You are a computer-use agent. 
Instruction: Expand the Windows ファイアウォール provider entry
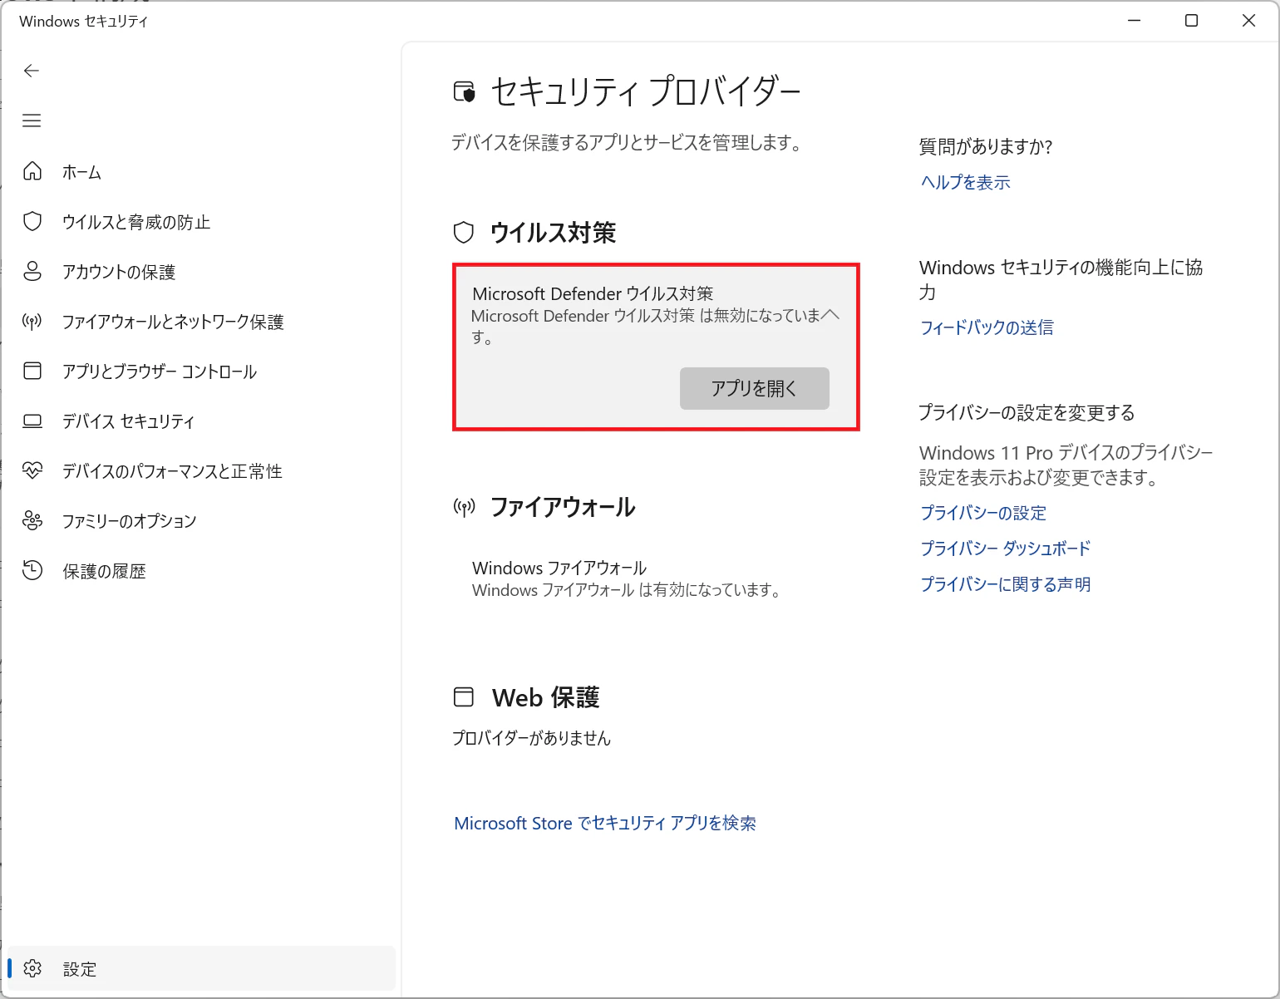click(656, 578)
